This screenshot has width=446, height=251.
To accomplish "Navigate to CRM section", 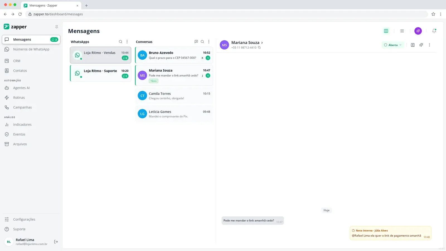I will click(31, 61).
